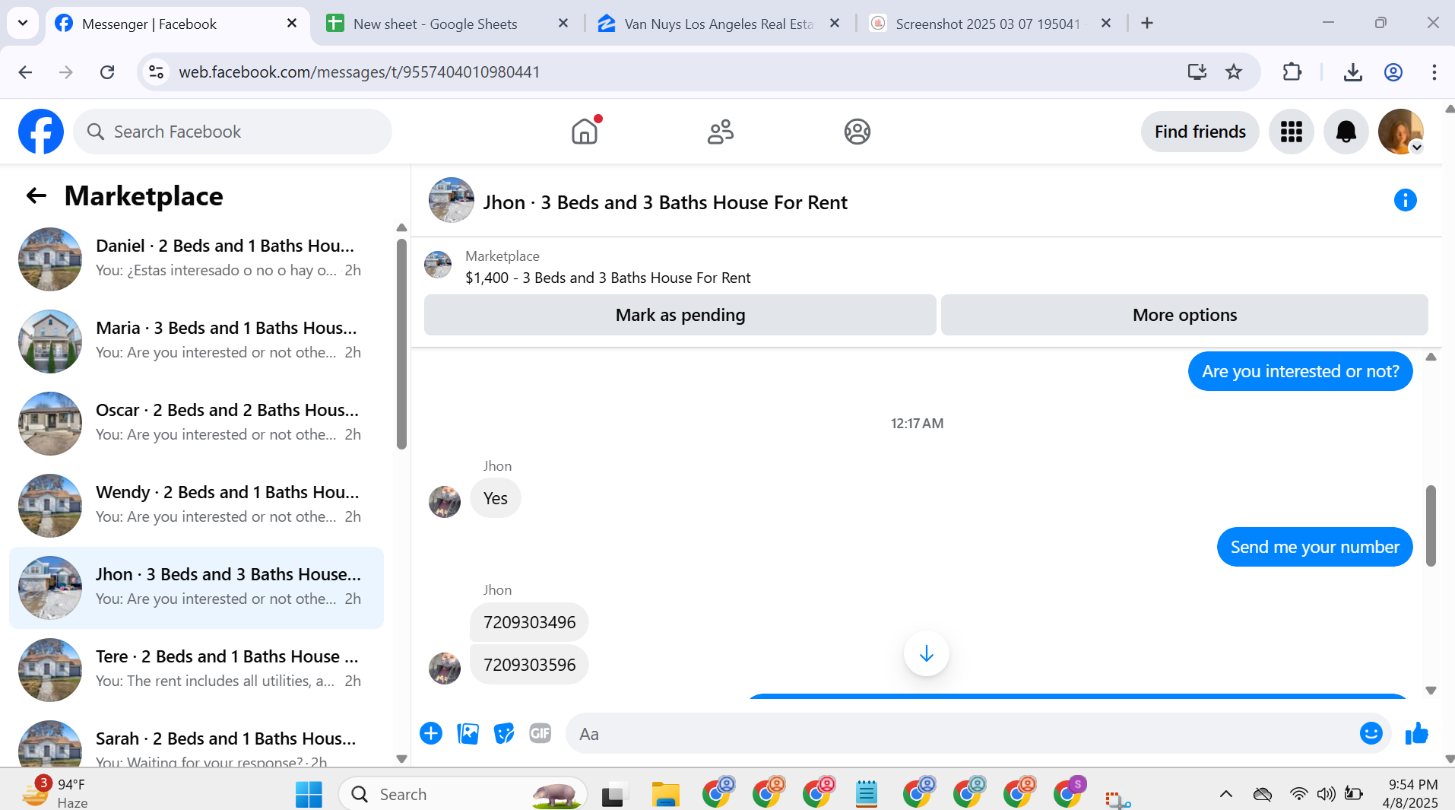Click the $1,400 listing title link
Screen dimensions: 1455x810
pyautogui.click(x=608, y=278)
